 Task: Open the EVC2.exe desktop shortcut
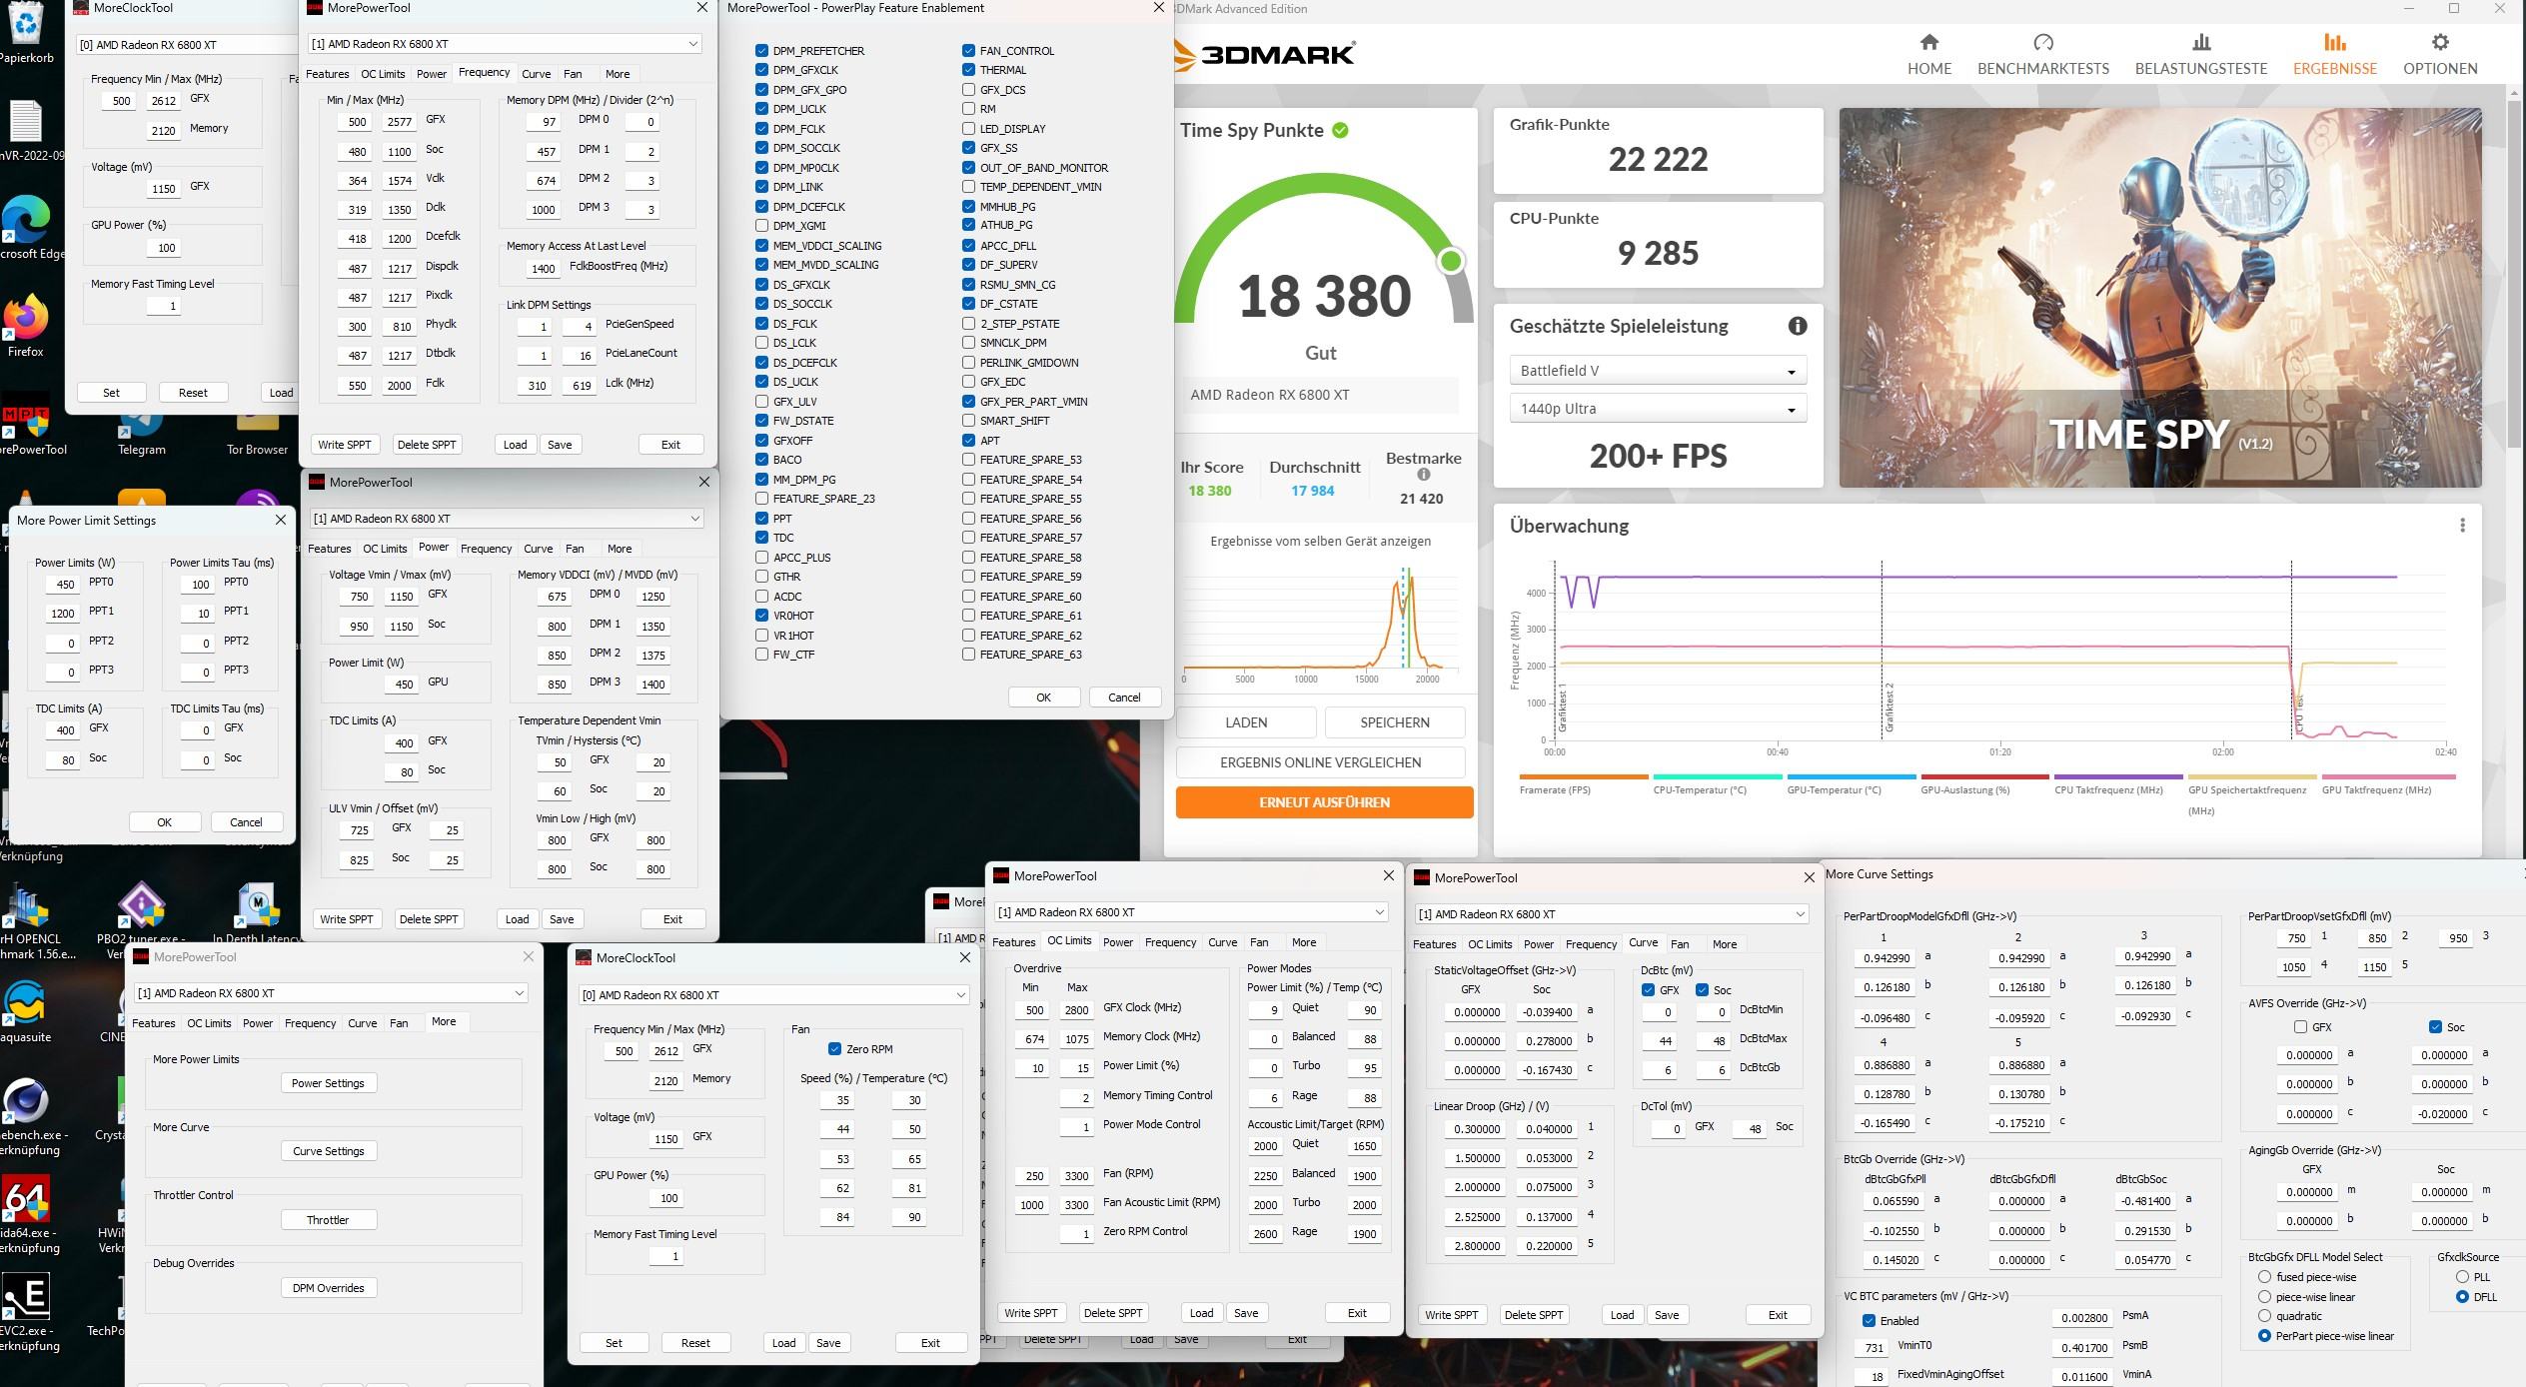(x=26, y=1297)
